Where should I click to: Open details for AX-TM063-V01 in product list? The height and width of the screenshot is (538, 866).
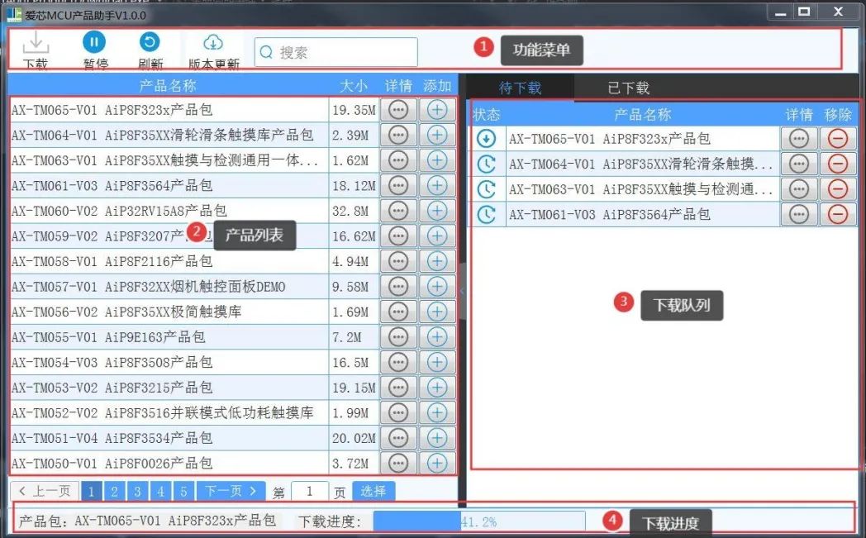click(398, 160)
